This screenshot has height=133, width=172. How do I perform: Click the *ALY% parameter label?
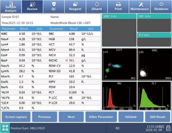(x=5, y=98)
